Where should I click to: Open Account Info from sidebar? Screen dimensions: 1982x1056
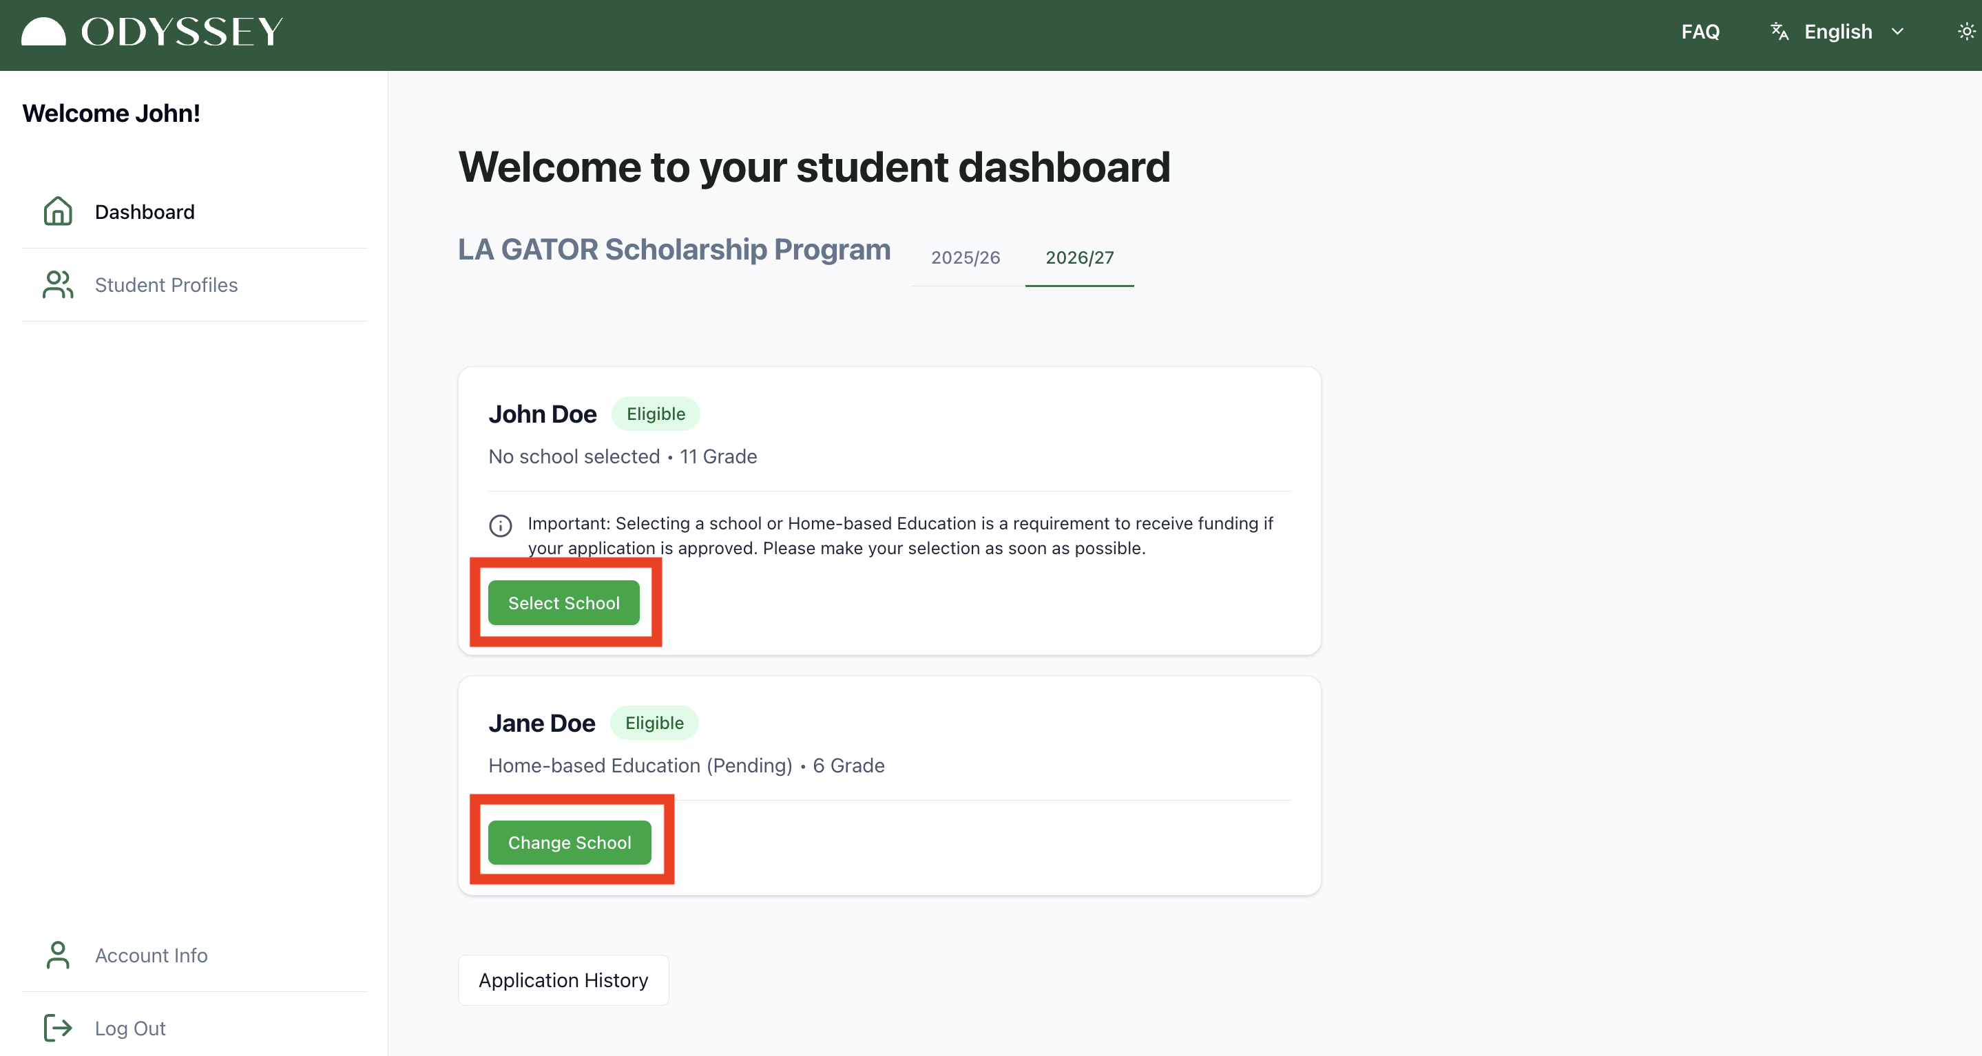point(151,955)
